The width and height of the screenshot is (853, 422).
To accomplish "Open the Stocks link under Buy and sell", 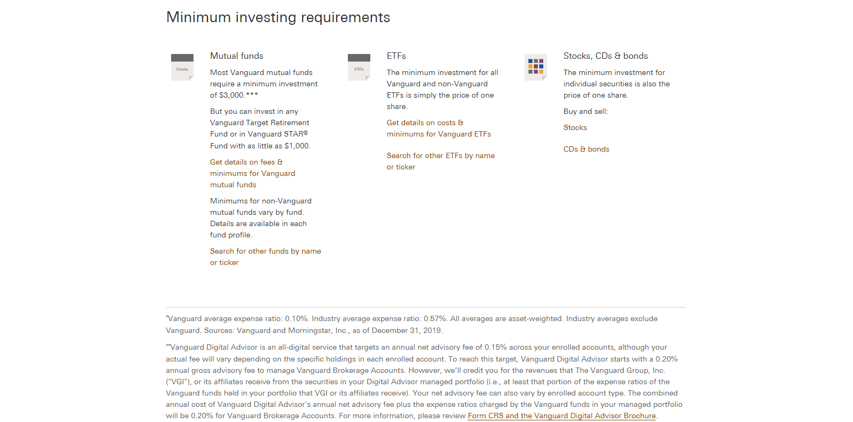I will click(x=575, y=128).
